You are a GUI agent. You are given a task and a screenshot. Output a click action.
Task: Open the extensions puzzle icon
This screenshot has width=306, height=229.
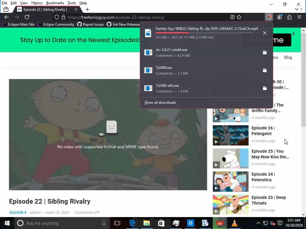[289, 17]
